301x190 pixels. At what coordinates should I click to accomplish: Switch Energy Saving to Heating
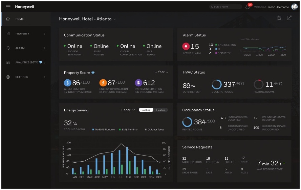[x=161, y=110]
